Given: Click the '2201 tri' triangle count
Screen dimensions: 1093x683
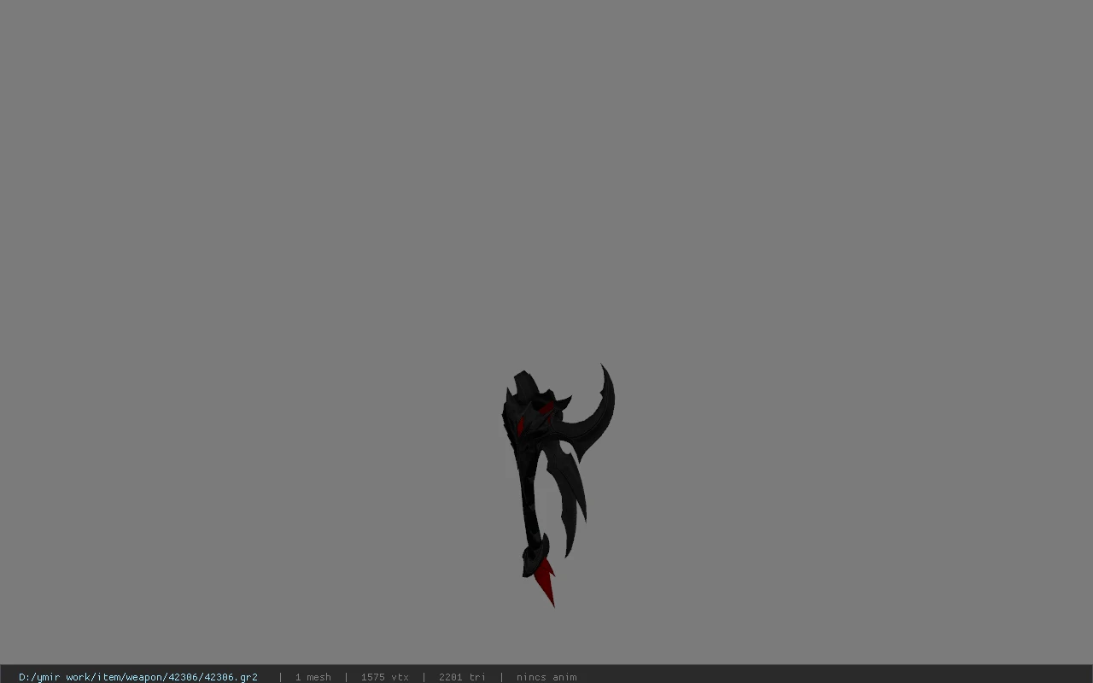Looking at the screenshot, I should coord(462,677).
